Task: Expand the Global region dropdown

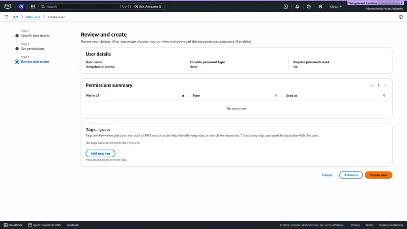Action: 336,7
